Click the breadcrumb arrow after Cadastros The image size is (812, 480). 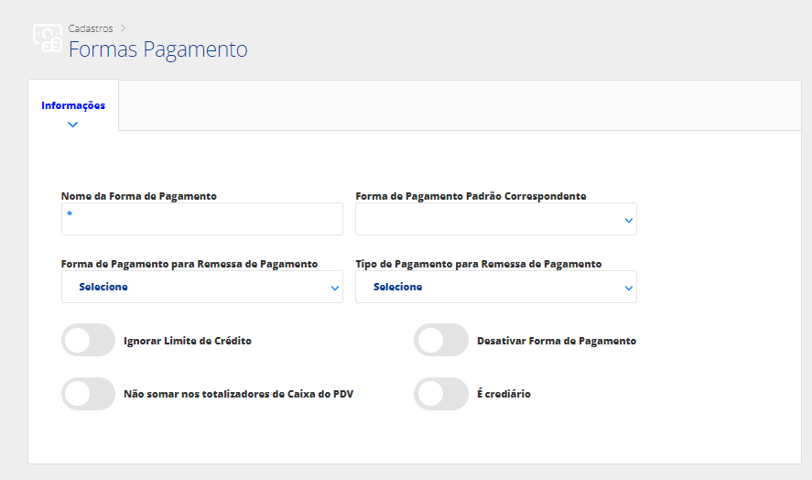(123, 28)
